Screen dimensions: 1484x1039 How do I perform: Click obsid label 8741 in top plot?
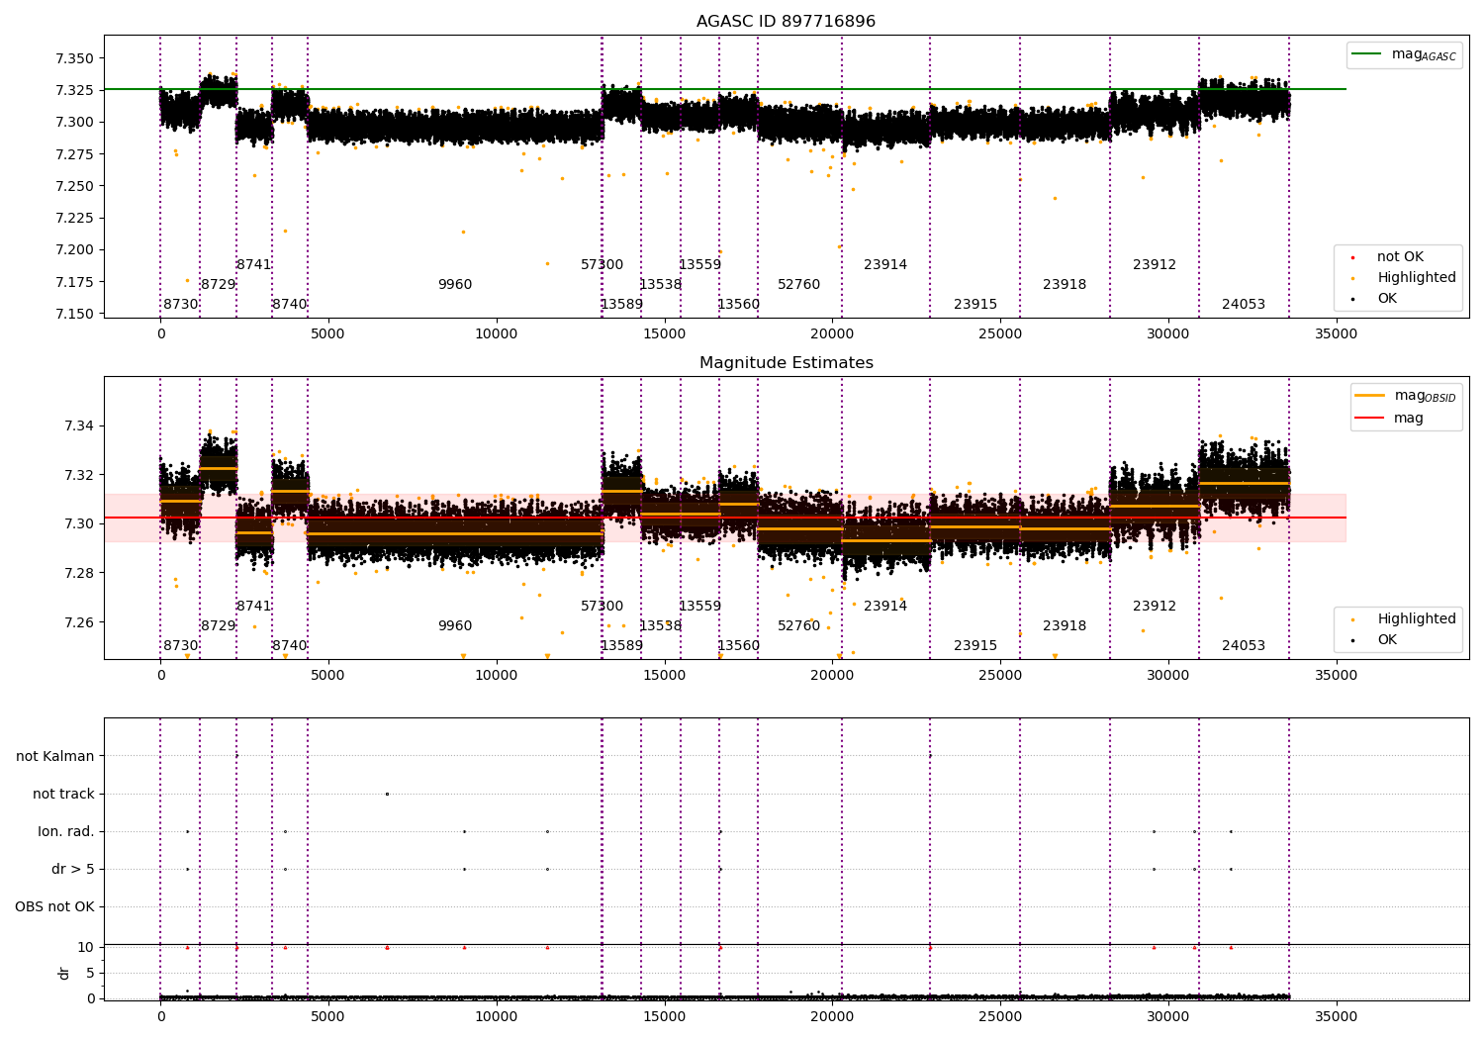(254, 265)
